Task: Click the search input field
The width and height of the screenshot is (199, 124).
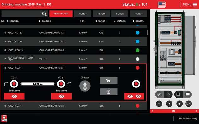Action: pyautogui.click(x=21, y=14)
